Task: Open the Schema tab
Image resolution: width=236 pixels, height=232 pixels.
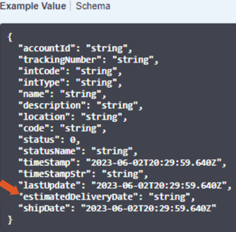Action: tap(93, 6)
